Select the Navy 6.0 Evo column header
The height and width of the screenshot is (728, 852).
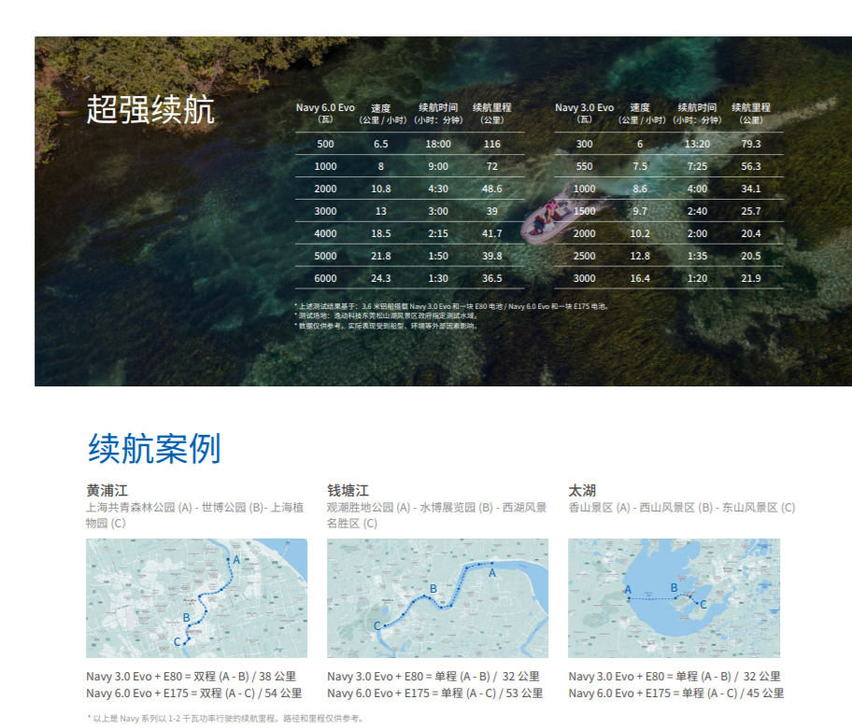coord(325,113)
